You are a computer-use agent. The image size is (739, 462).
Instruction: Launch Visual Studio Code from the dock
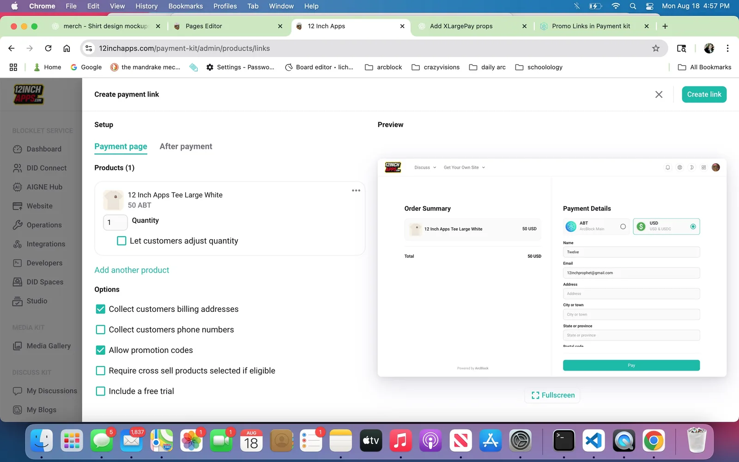[x=594, y=440]
